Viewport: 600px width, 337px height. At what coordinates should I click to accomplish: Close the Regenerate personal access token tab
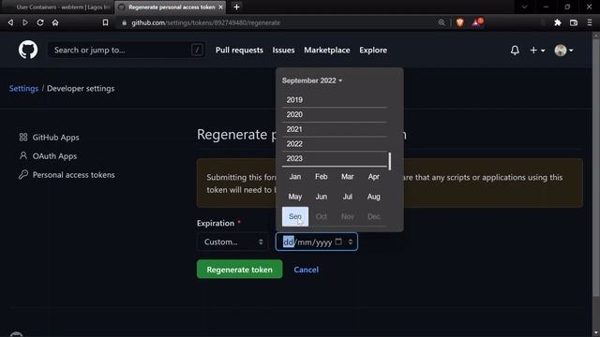[x=221, y=7]
